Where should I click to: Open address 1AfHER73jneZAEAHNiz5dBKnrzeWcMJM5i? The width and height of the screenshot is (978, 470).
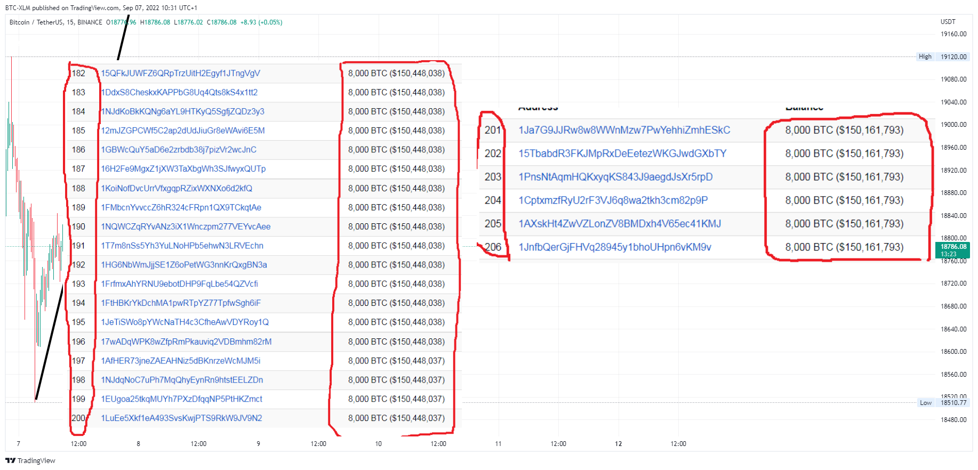pos(181,361)
